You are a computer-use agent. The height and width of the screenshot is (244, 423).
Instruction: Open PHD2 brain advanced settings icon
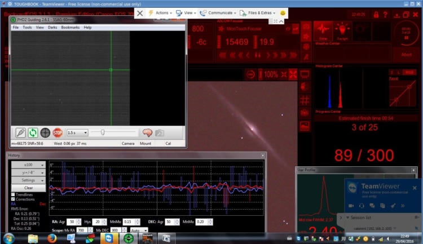pos(147,132)
